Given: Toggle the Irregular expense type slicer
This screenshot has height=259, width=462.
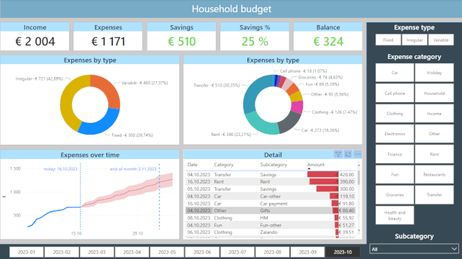Looking at the screenshot, I should point(415,40).
